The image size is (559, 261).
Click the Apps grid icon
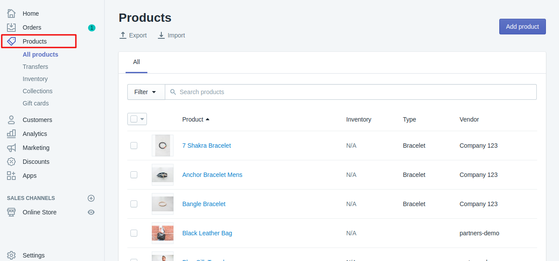(11, 176)
